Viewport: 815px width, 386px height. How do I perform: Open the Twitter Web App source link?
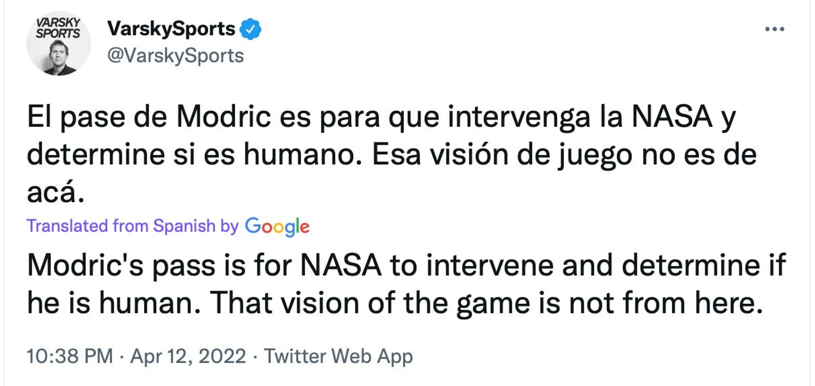[x=338, y=356]
